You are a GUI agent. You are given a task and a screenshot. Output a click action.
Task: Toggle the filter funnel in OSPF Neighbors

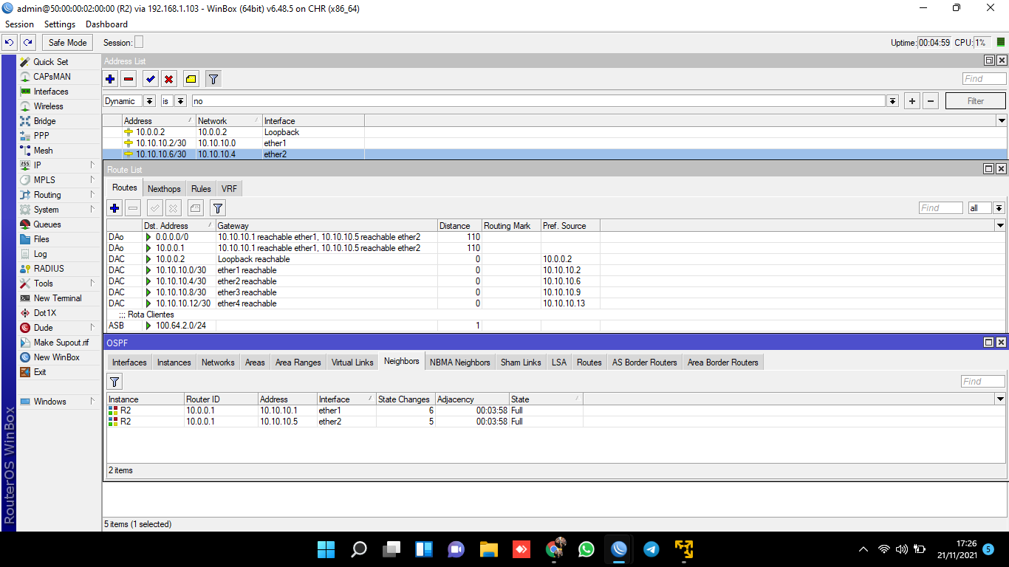pos(115,382)
